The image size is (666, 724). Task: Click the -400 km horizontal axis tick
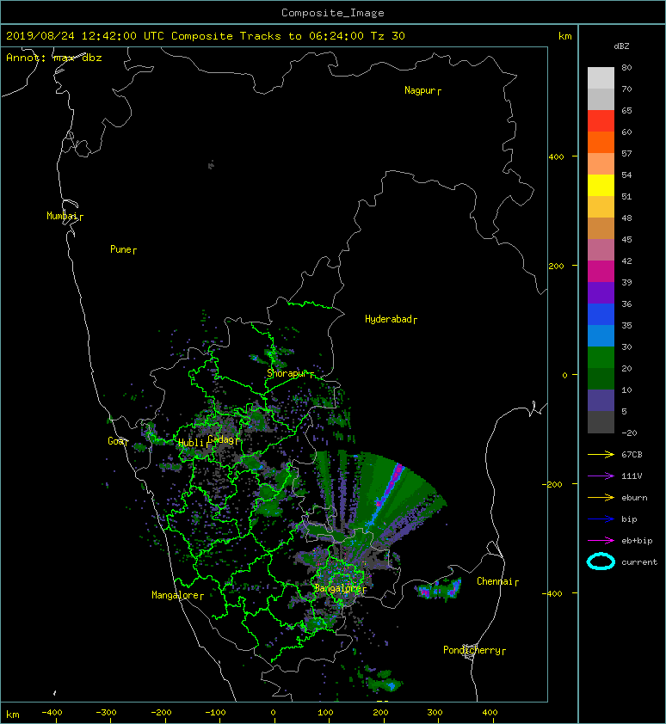pos(52,713)
